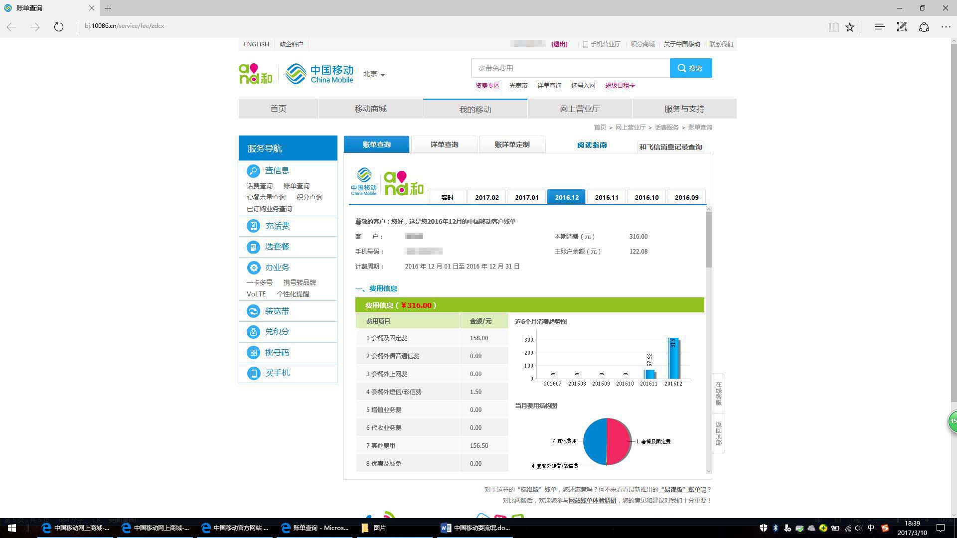This screenshot has height=538, width=957.
Task: Click the 手机营业厅 top link
Action: coord(602,44)
